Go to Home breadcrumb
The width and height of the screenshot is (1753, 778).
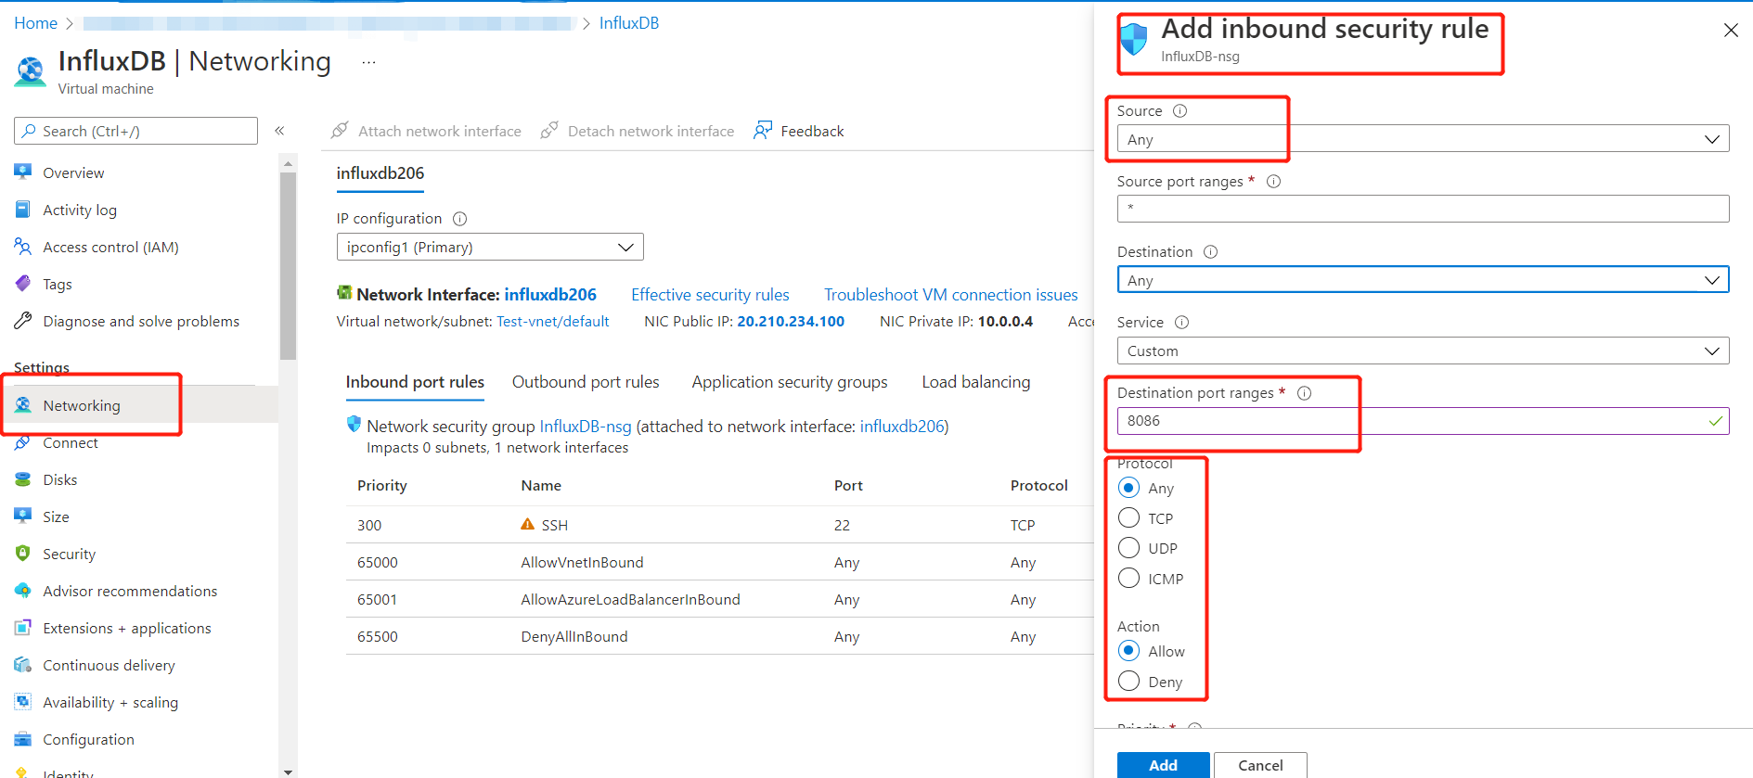pos(36,23)
